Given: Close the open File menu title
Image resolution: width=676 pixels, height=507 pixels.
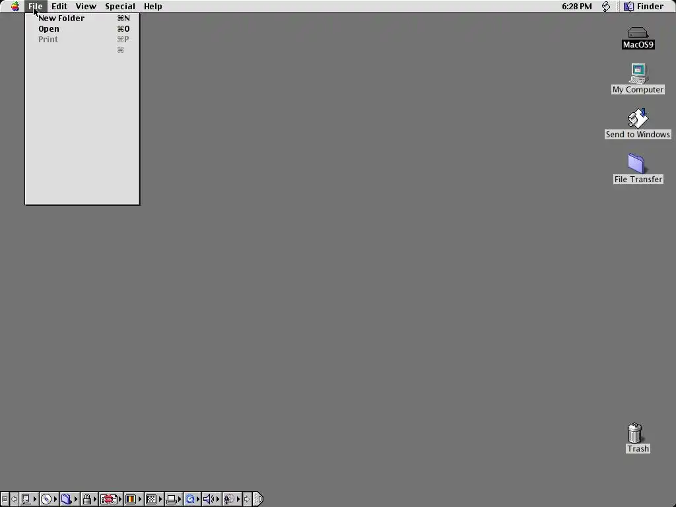Looking at the screenshot, I should point(36,7).
